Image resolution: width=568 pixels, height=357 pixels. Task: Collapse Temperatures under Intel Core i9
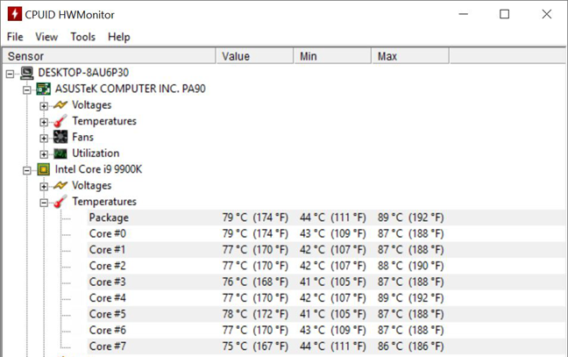pyautogui.click(x=44, y=203)
